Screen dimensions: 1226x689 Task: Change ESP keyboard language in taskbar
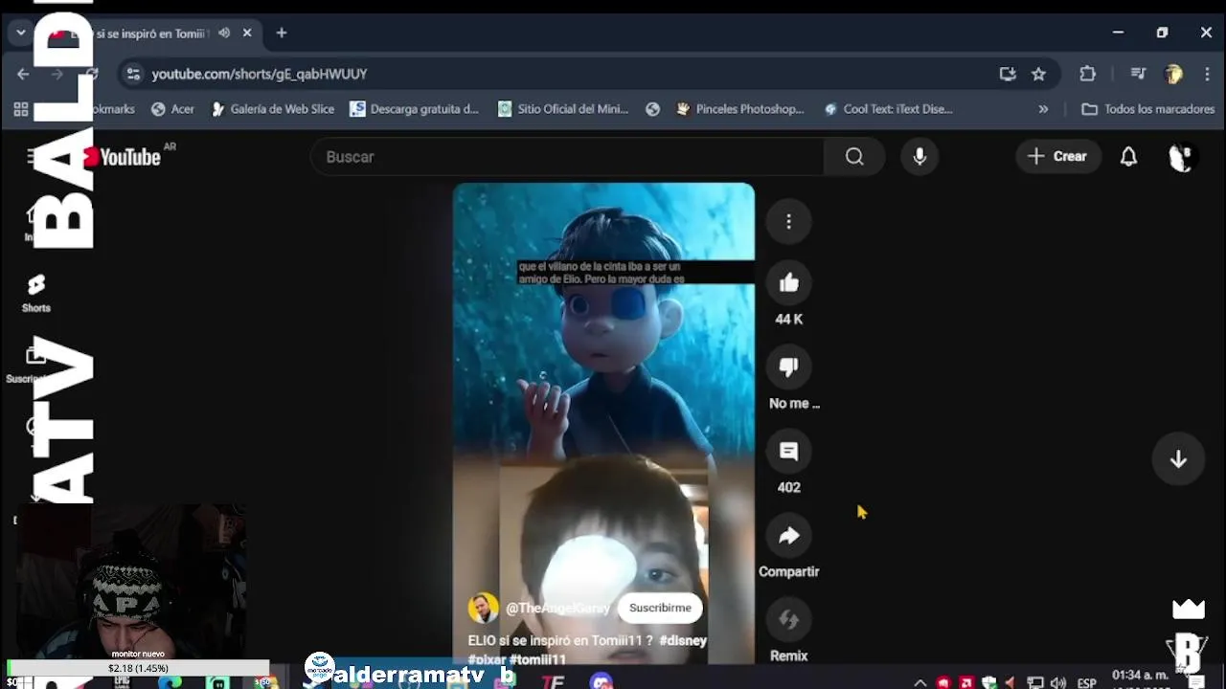point(1086,682)
